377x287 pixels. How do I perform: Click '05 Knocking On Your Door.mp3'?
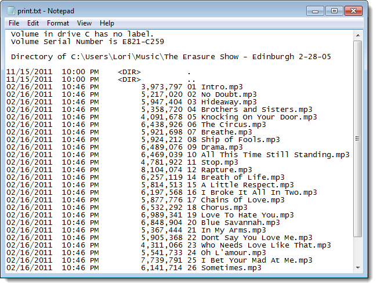click(252, 117)
